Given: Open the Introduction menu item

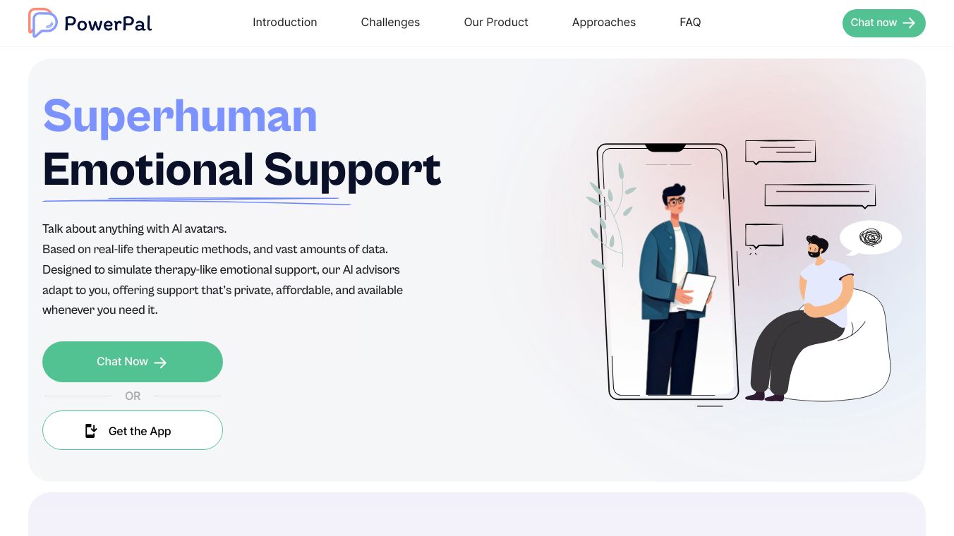Looking at the screenshot, I should coord(285,23).
